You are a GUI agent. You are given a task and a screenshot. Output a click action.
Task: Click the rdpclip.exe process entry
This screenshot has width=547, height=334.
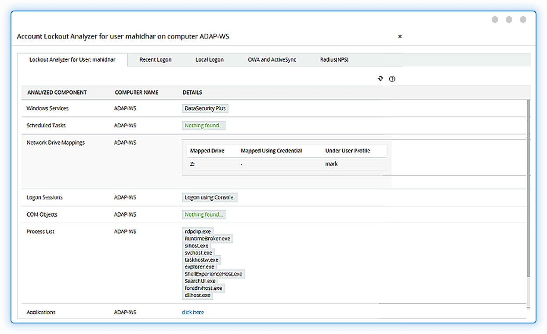click(198, 232)
